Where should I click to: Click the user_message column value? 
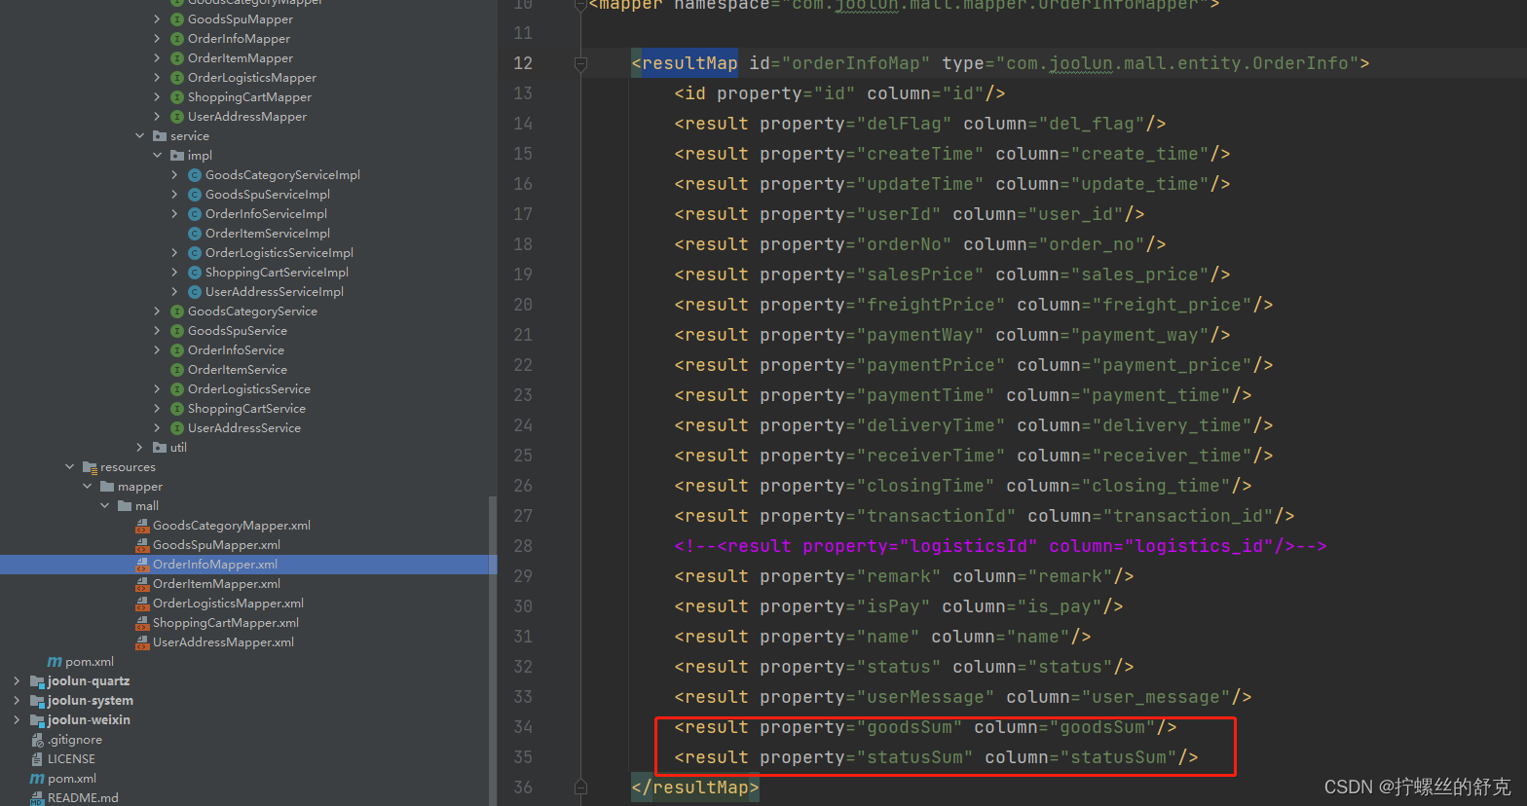(x=1156, y=697)
